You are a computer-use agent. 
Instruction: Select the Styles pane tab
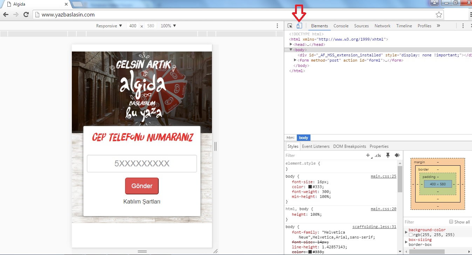[x=293, y=146]
